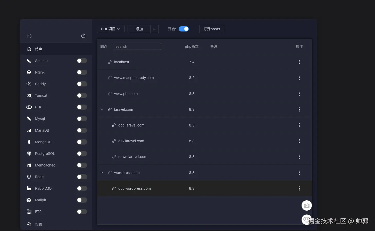The width and height of the screenshot is (375, 231).
Task: Click the Mailpit envelope icon
Action: [29, 200]
